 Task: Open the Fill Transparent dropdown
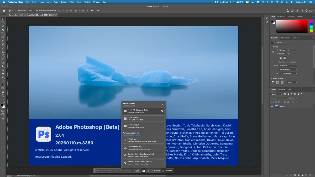pyautogui.click(x=290, y=73)
